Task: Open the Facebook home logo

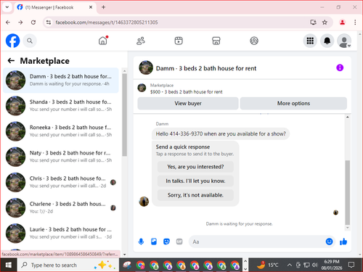Action: click(x=12, y=41)
